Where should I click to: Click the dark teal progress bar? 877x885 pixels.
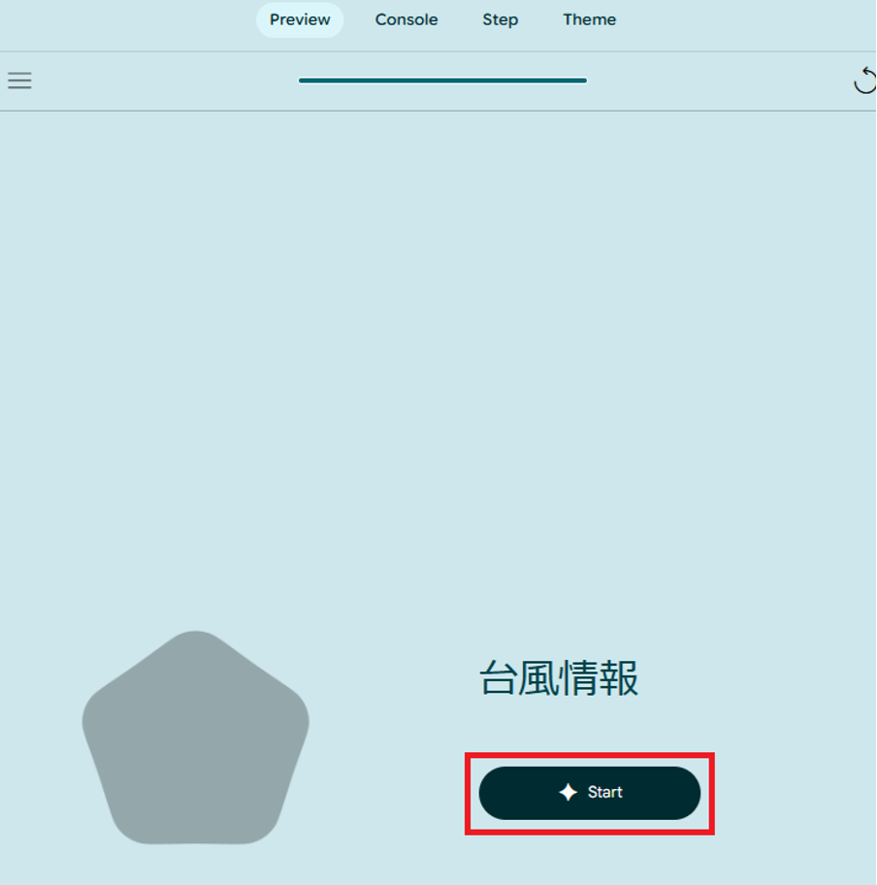(x=442, y=81)
